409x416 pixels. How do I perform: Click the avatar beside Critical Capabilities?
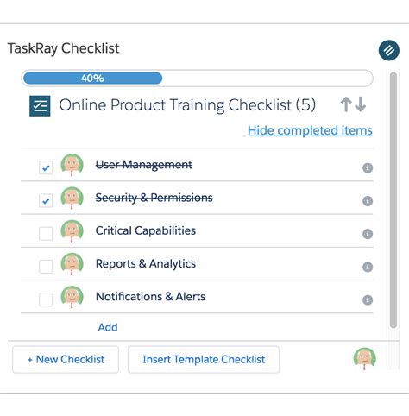tap(72, 231)
